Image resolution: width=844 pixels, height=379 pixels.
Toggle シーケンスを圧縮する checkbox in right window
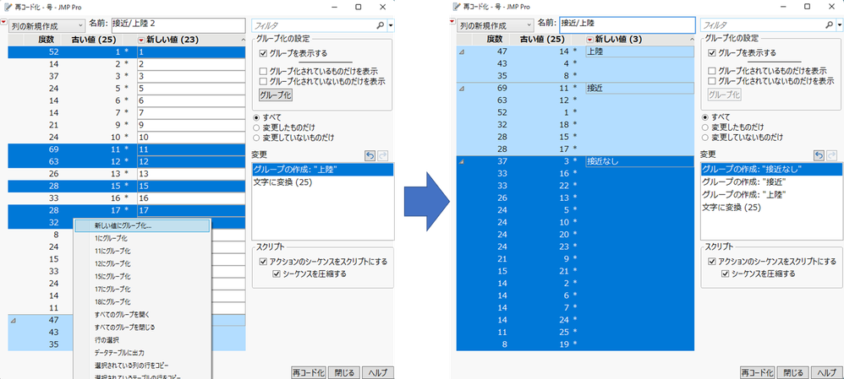[x=725, y=274]
